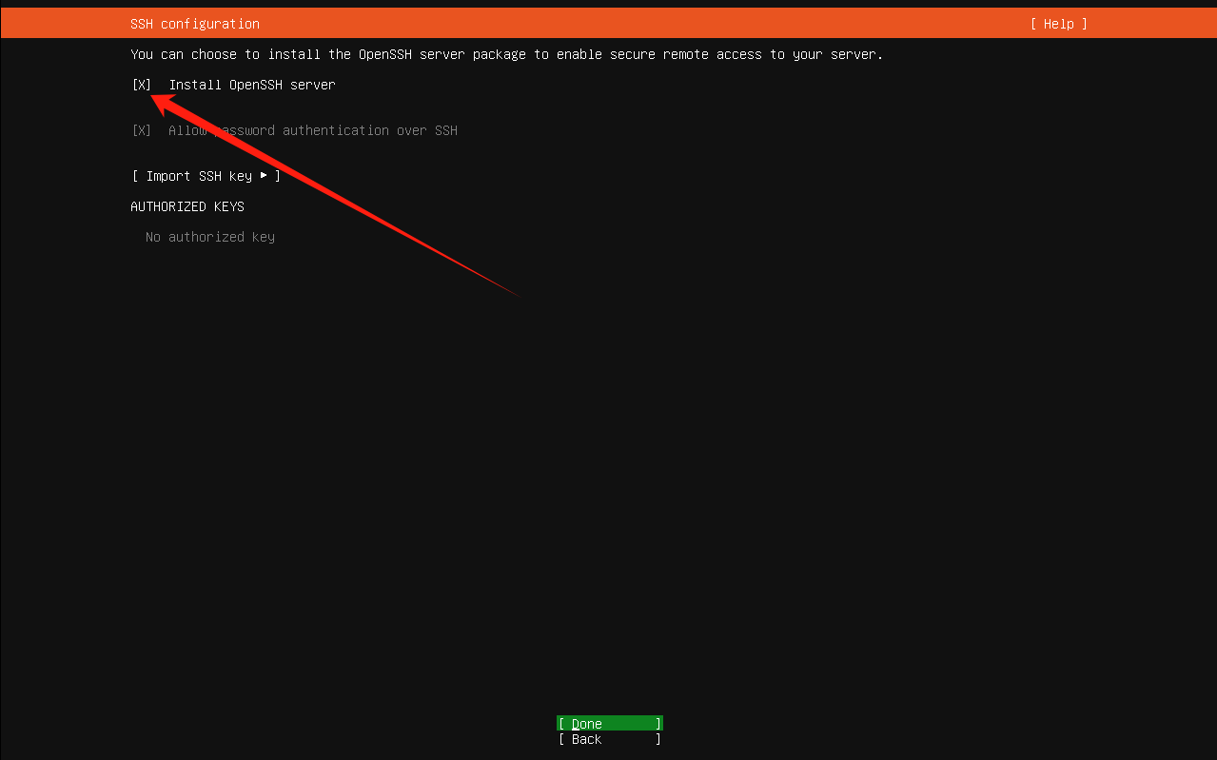
Task: Click the SSH configuration screen title
Action: point(194,23)
